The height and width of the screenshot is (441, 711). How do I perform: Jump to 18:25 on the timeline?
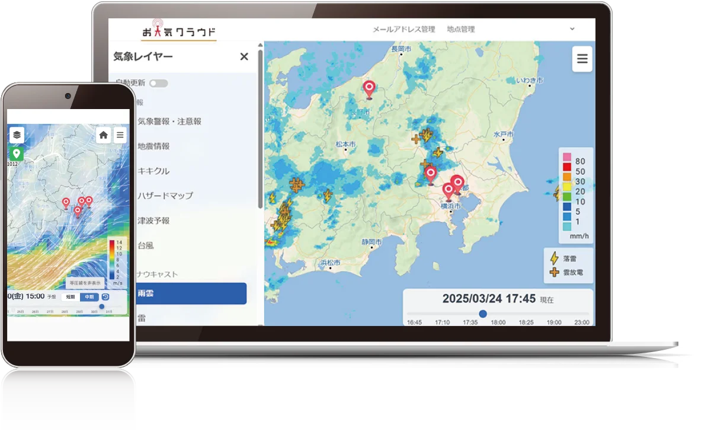click(526, 322)
